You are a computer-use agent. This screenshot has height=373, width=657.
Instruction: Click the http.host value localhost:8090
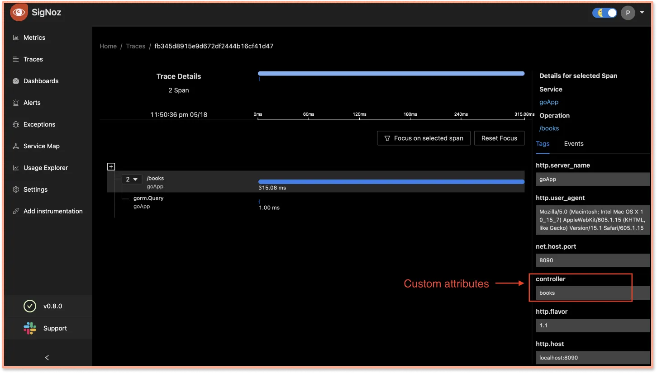tap(593, 358)
